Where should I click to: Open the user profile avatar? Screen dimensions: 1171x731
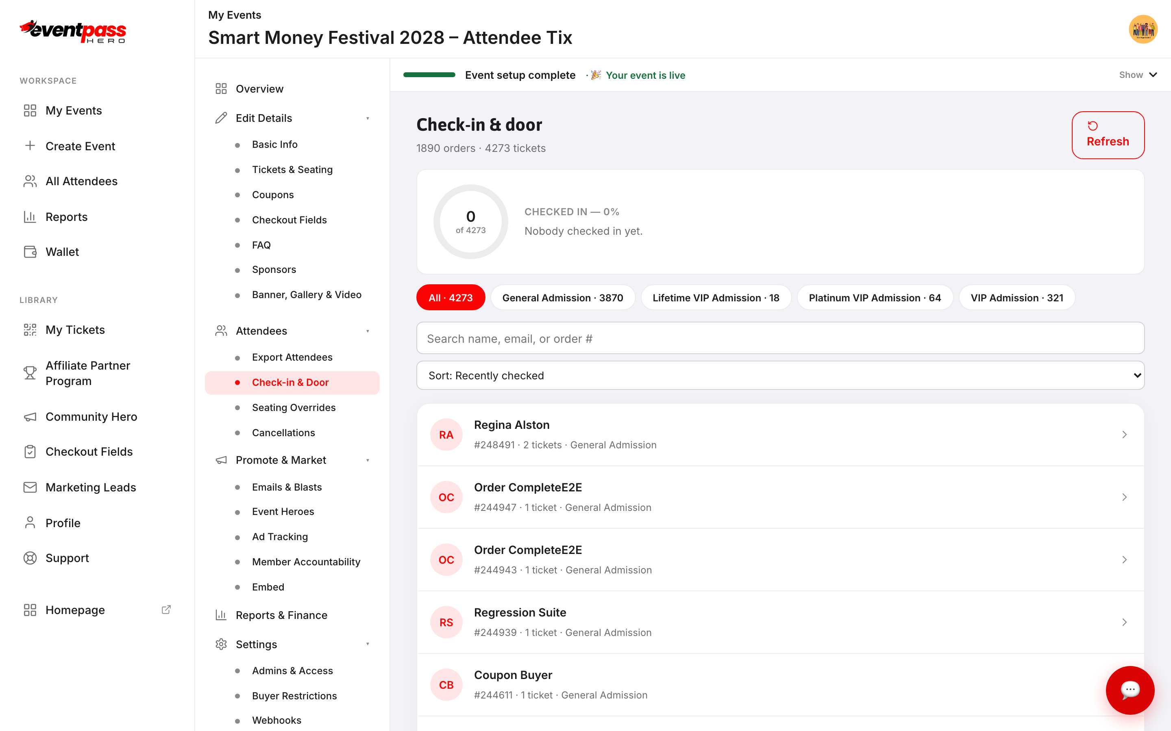coord(1143,30)
